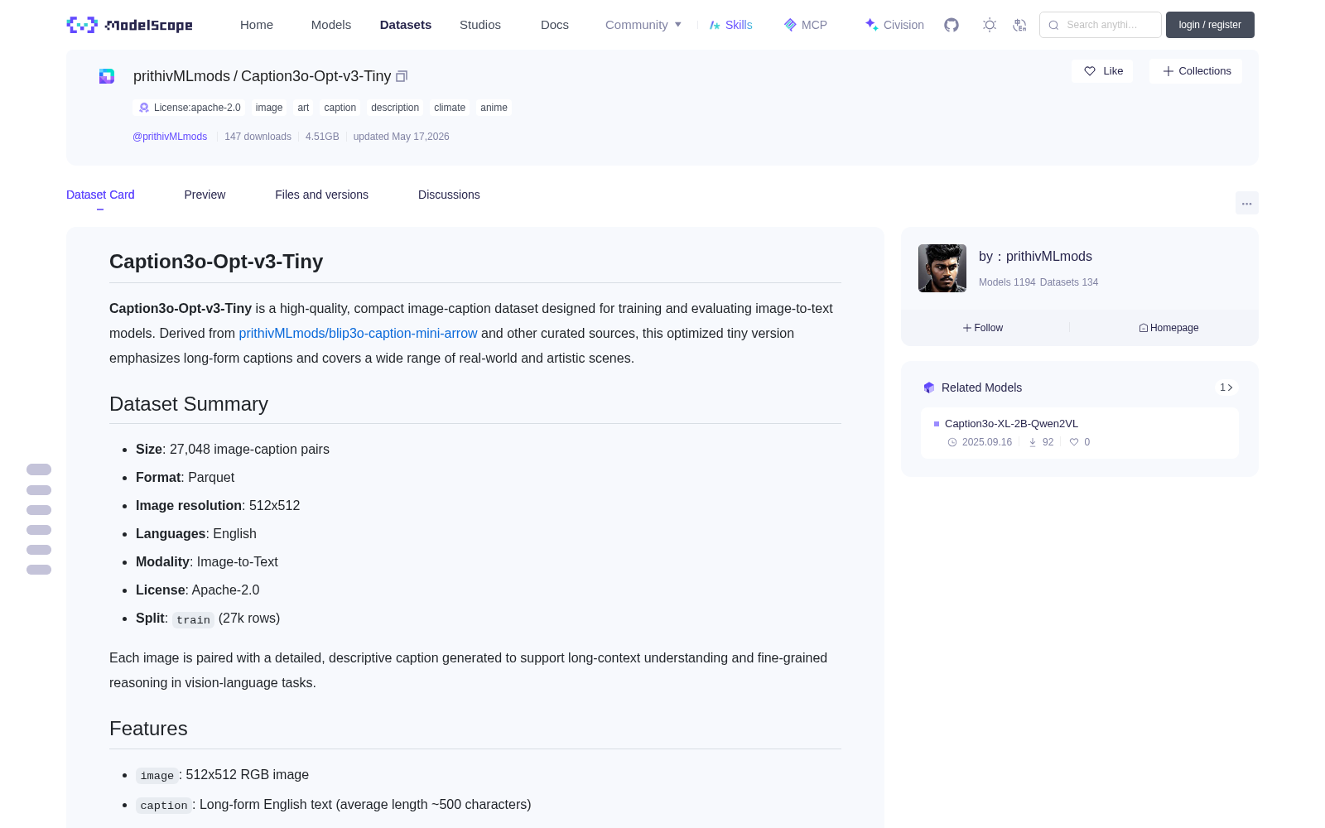Image resolution: width=1325 pixels, height=828 pixels.
Task: Click the Homepage house icon
Action: (x=1144, y=328)
